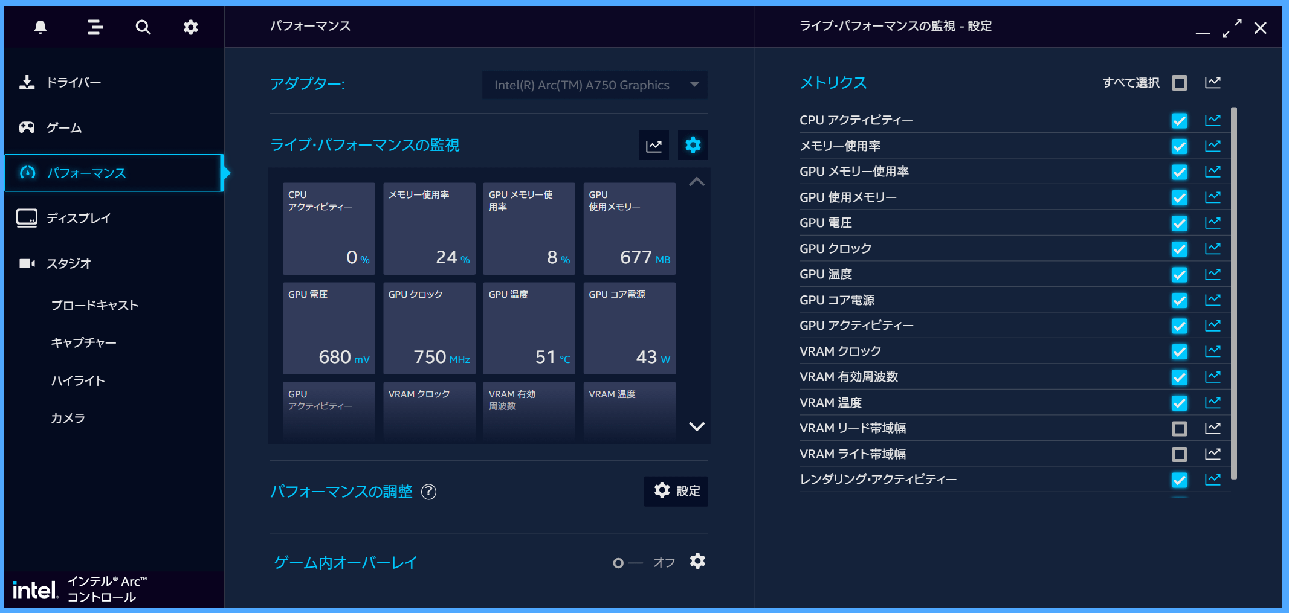Select the GPU クロック tile showing 750 MHz
Viewport: 1289px width, 613px height.
click(429, 328)
